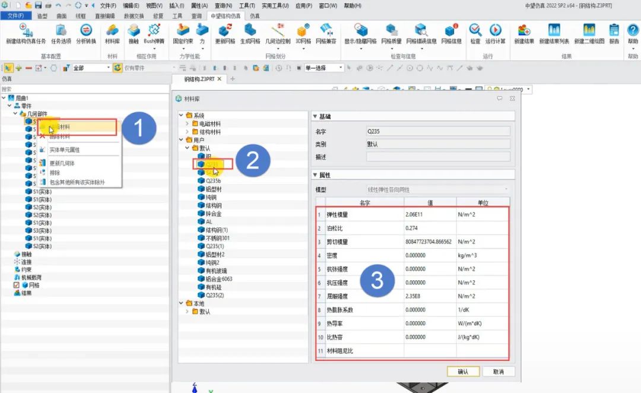Viewport: 641px width, 393px height.
Task: Expand the 电磁材料 folder in material tree
Action: coord(188,123)
